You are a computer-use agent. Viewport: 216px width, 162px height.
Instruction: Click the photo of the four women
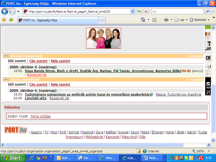tap(103, 38)
